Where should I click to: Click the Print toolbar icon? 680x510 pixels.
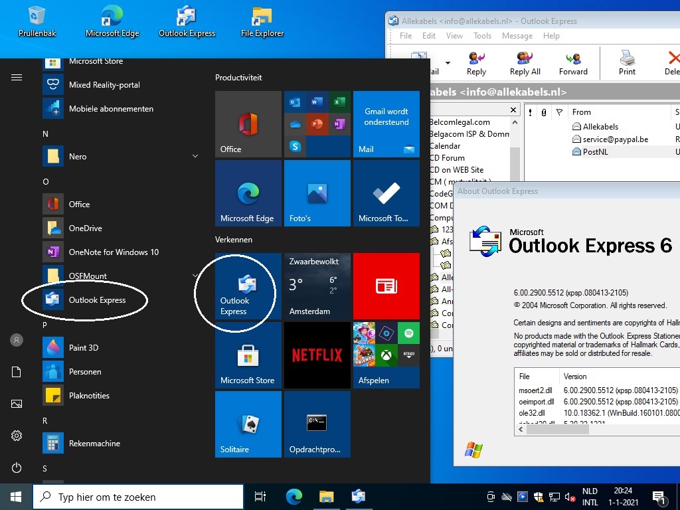pyautogui.click(x=627, y=62)
